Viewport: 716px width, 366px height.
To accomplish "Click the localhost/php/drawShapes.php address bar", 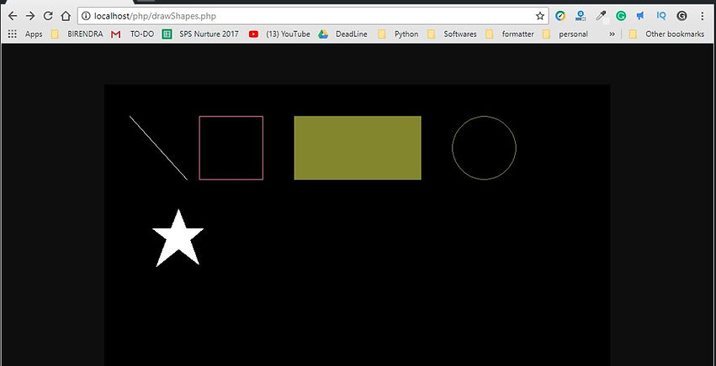I will click(x=313, y=17).
